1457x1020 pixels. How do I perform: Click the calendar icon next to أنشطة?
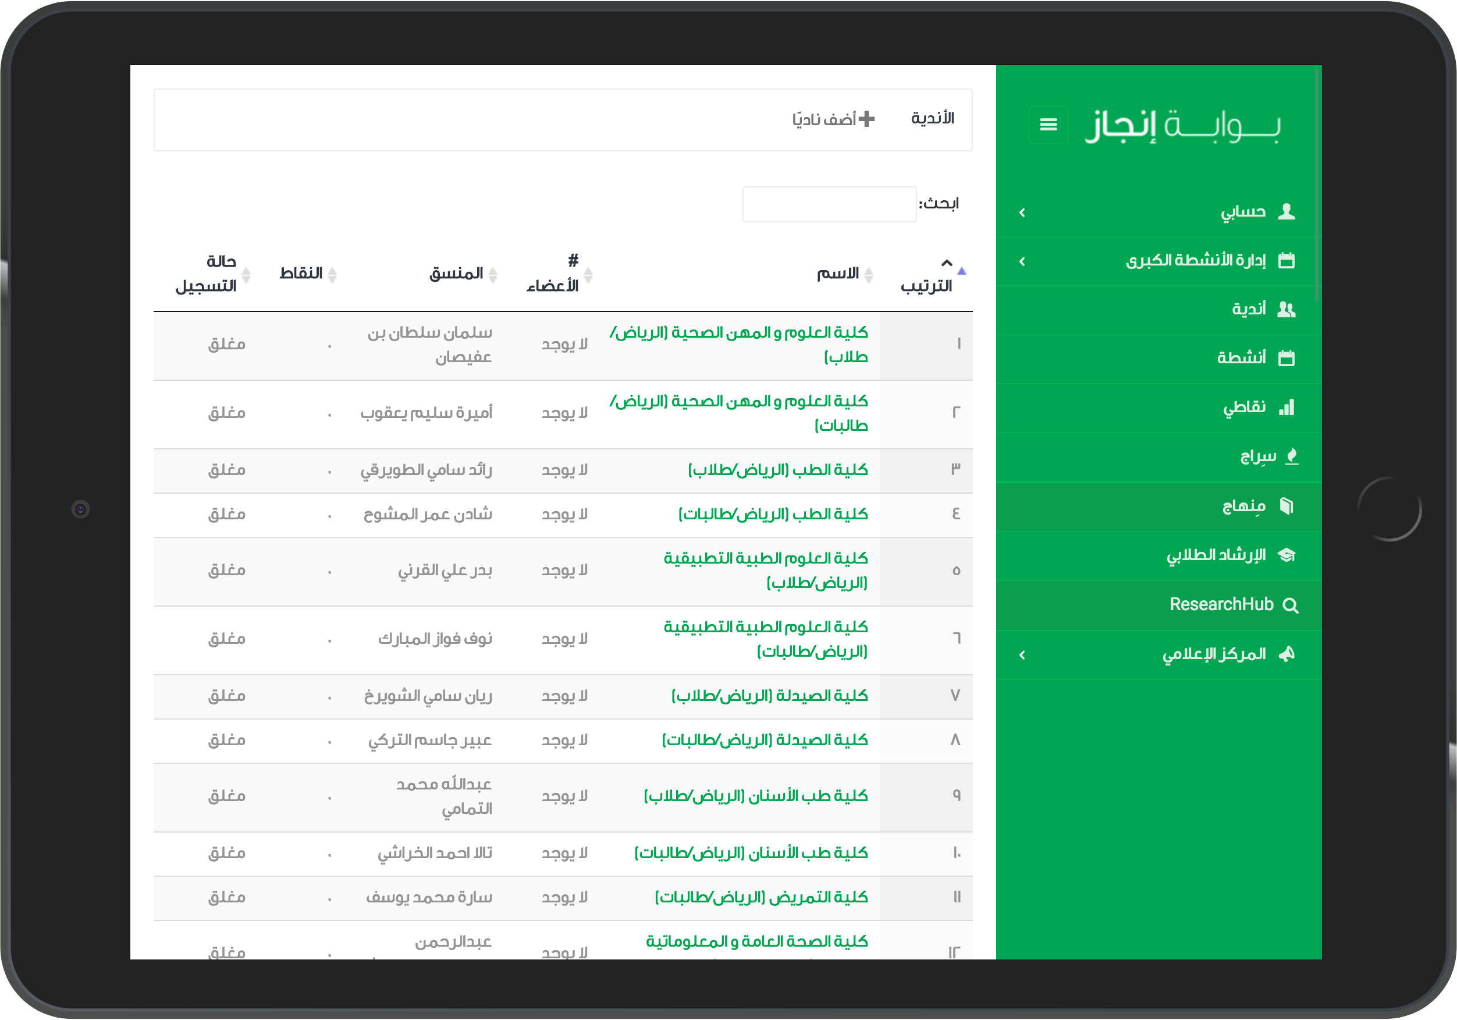(1286, 358)
